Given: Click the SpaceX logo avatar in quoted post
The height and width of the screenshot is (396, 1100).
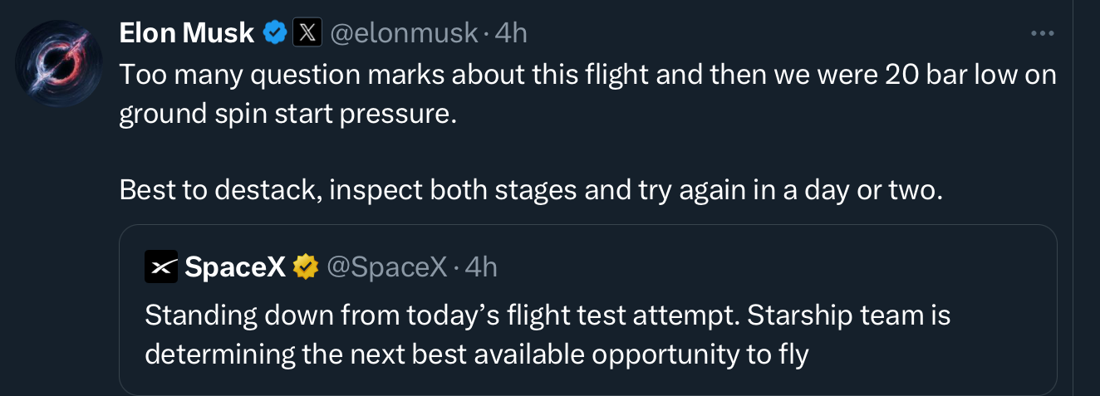Looking at the screenshot, I should (161, 266).
